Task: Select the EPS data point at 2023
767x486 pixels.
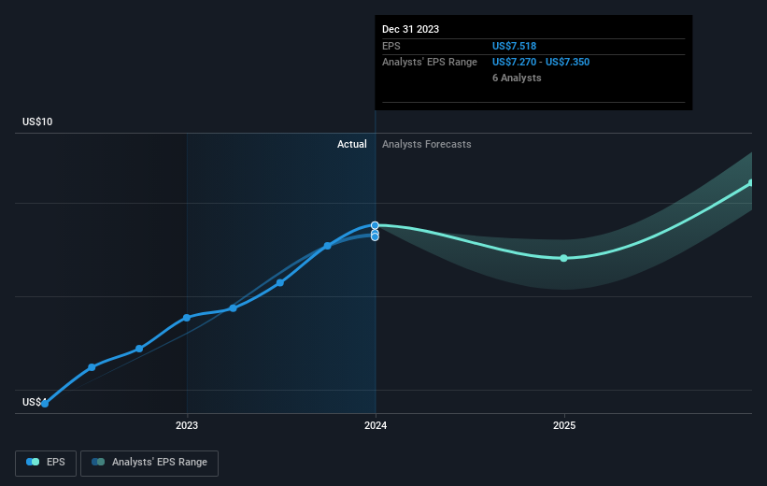Action: (186, 318)
